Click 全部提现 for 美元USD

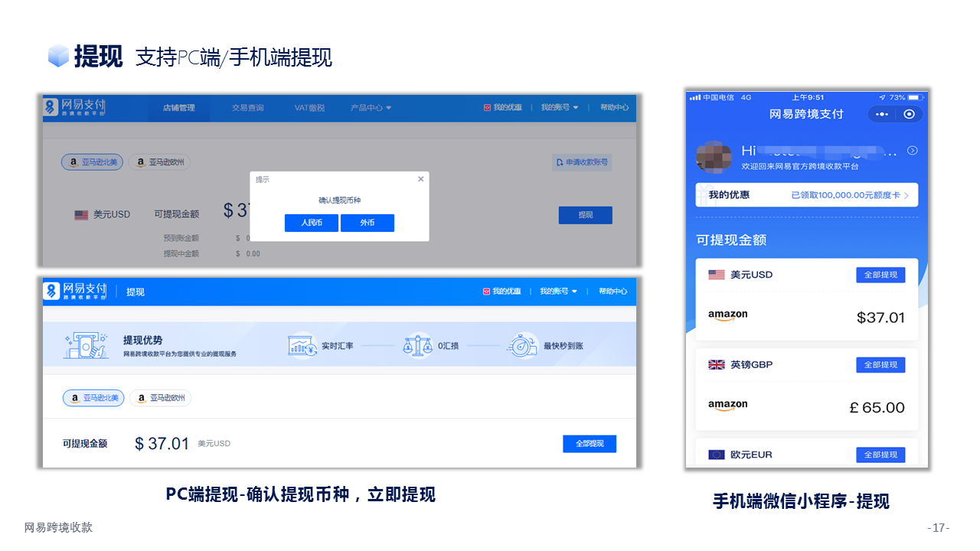tap(880, 275)
